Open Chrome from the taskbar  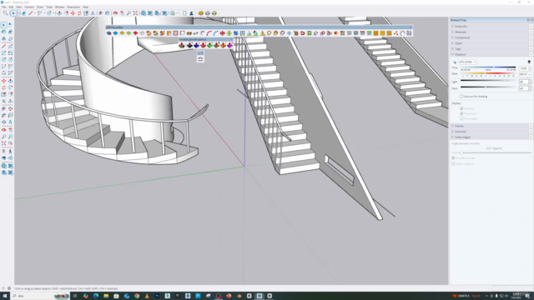tap(137, 296)
